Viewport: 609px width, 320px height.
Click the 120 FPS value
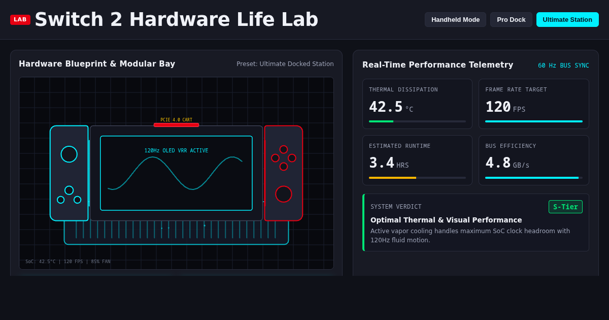(505, 107)
